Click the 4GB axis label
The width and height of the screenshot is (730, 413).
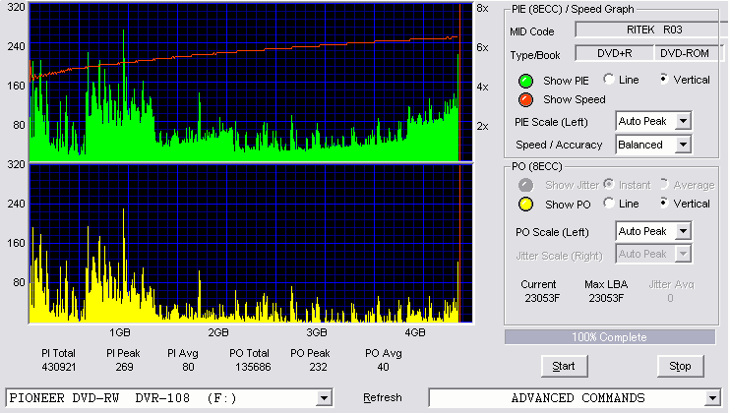pos(415,332)
